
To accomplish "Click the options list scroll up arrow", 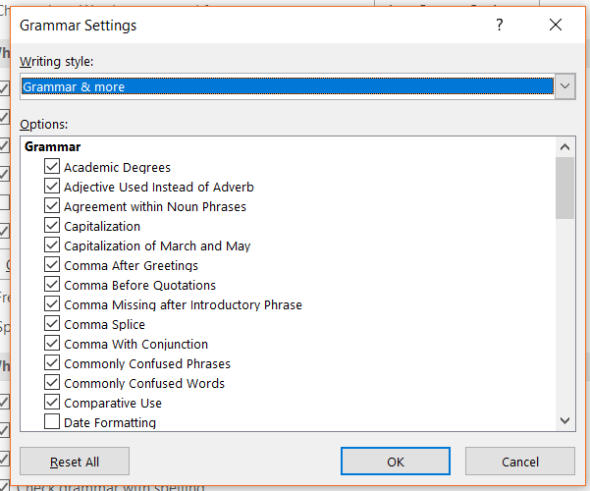I will pyautogui.click(x=564, y=147).
